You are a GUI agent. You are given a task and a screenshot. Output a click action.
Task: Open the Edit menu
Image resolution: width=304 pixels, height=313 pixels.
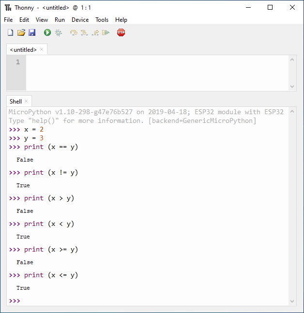24,20
